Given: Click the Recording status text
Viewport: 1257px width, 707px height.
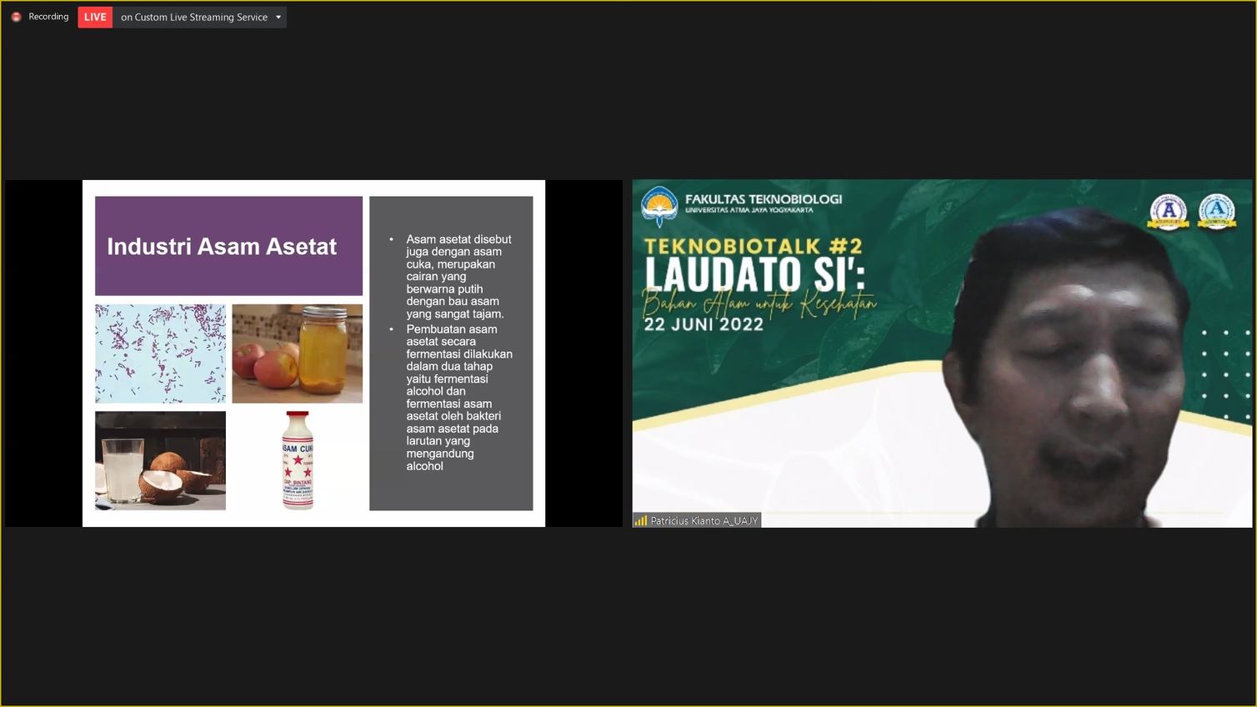Looking at the screenshot, I should point(48,17).
